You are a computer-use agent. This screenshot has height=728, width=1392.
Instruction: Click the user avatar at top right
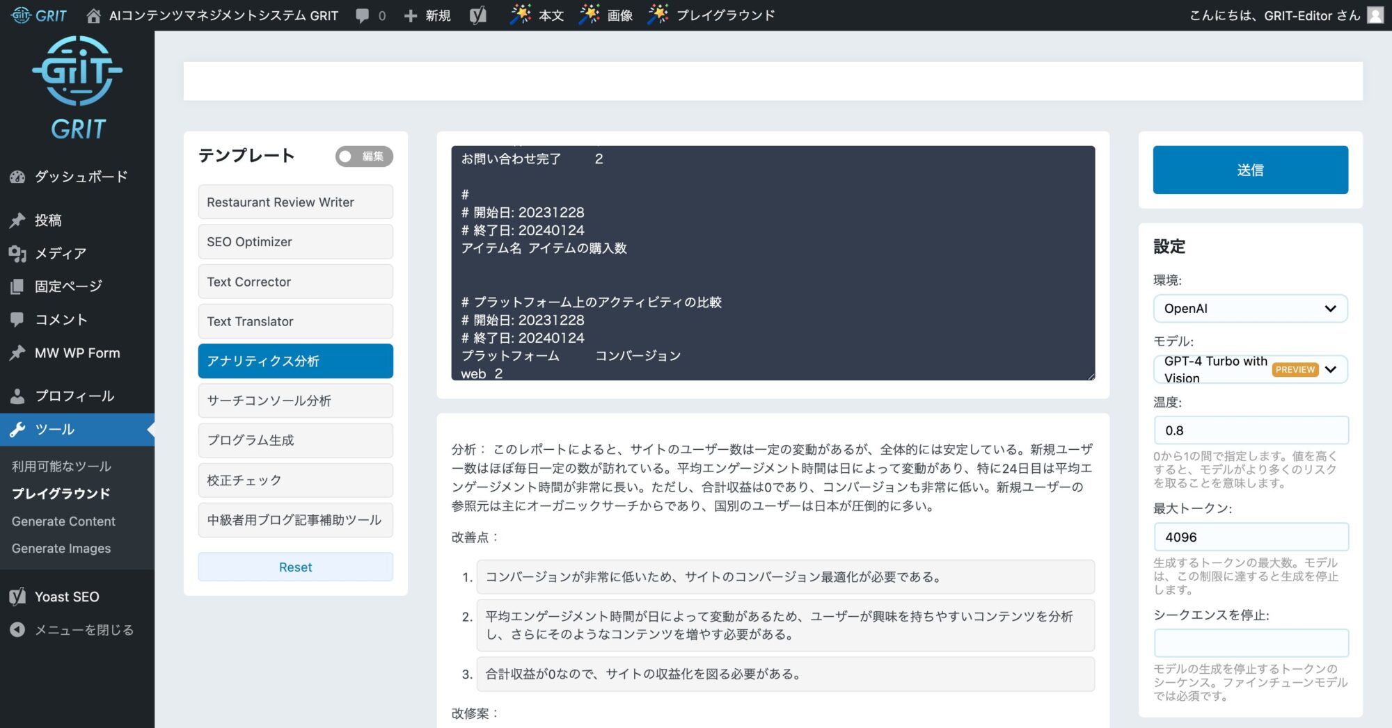(1375, 15)
